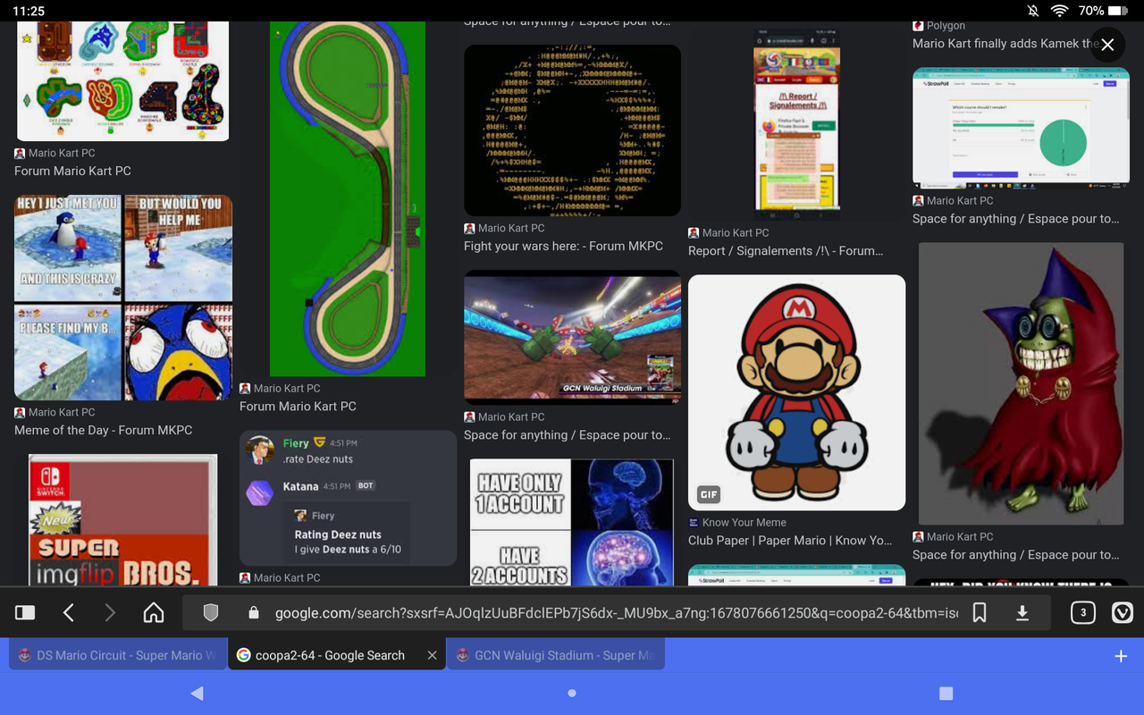Toggle the browser panel sidebar icon

click(25, 612)
